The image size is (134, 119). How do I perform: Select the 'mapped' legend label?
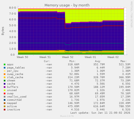pos(12,103)
